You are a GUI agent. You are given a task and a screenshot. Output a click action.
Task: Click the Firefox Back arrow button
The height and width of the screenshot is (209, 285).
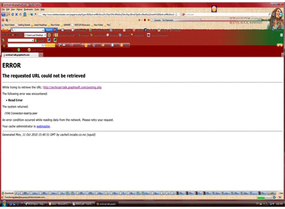(3, 14)
